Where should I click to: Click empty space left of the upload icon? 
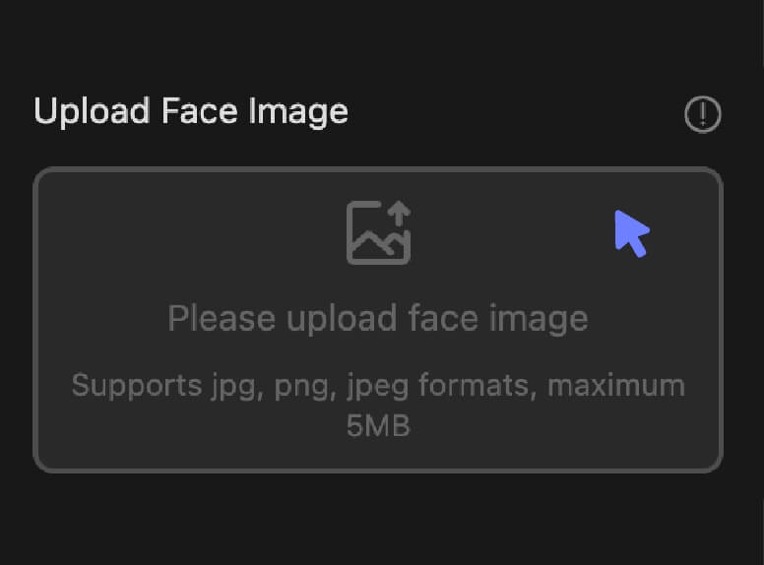coord(195,234)
